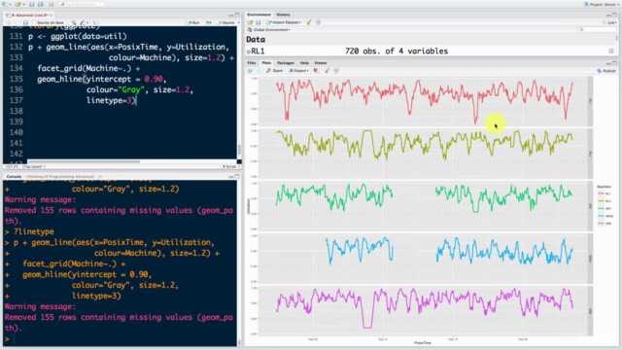Click the refresh plot icon
The width and height of the screenshot is (622, 350).
[336, 71]
